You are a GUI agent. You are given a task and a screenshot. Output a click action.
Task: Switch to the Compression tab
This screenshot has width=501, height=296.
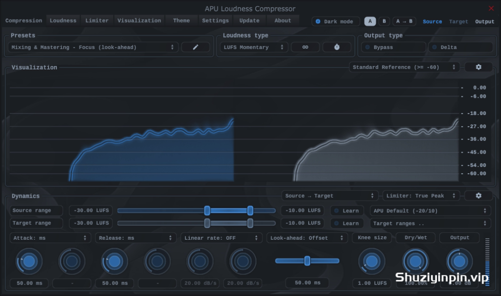pyautogui.click(x=23, y=21)
